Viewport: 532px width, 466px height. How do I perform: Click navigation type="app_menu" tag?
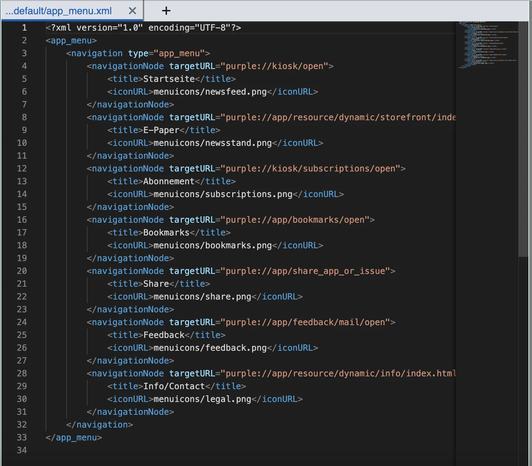click(x=138, y=53)
